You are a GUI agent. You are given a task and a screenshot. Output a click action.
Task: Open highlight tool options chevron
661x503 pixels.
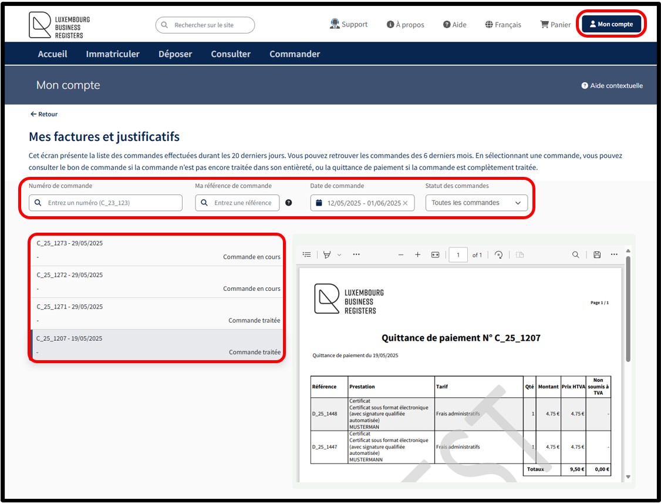pyautogui.click(x=339, y=254)
